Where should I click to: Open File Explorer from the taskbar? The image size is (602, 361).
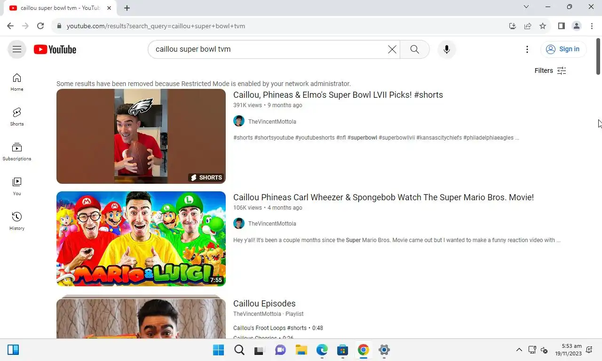click(x=301, y=350)
